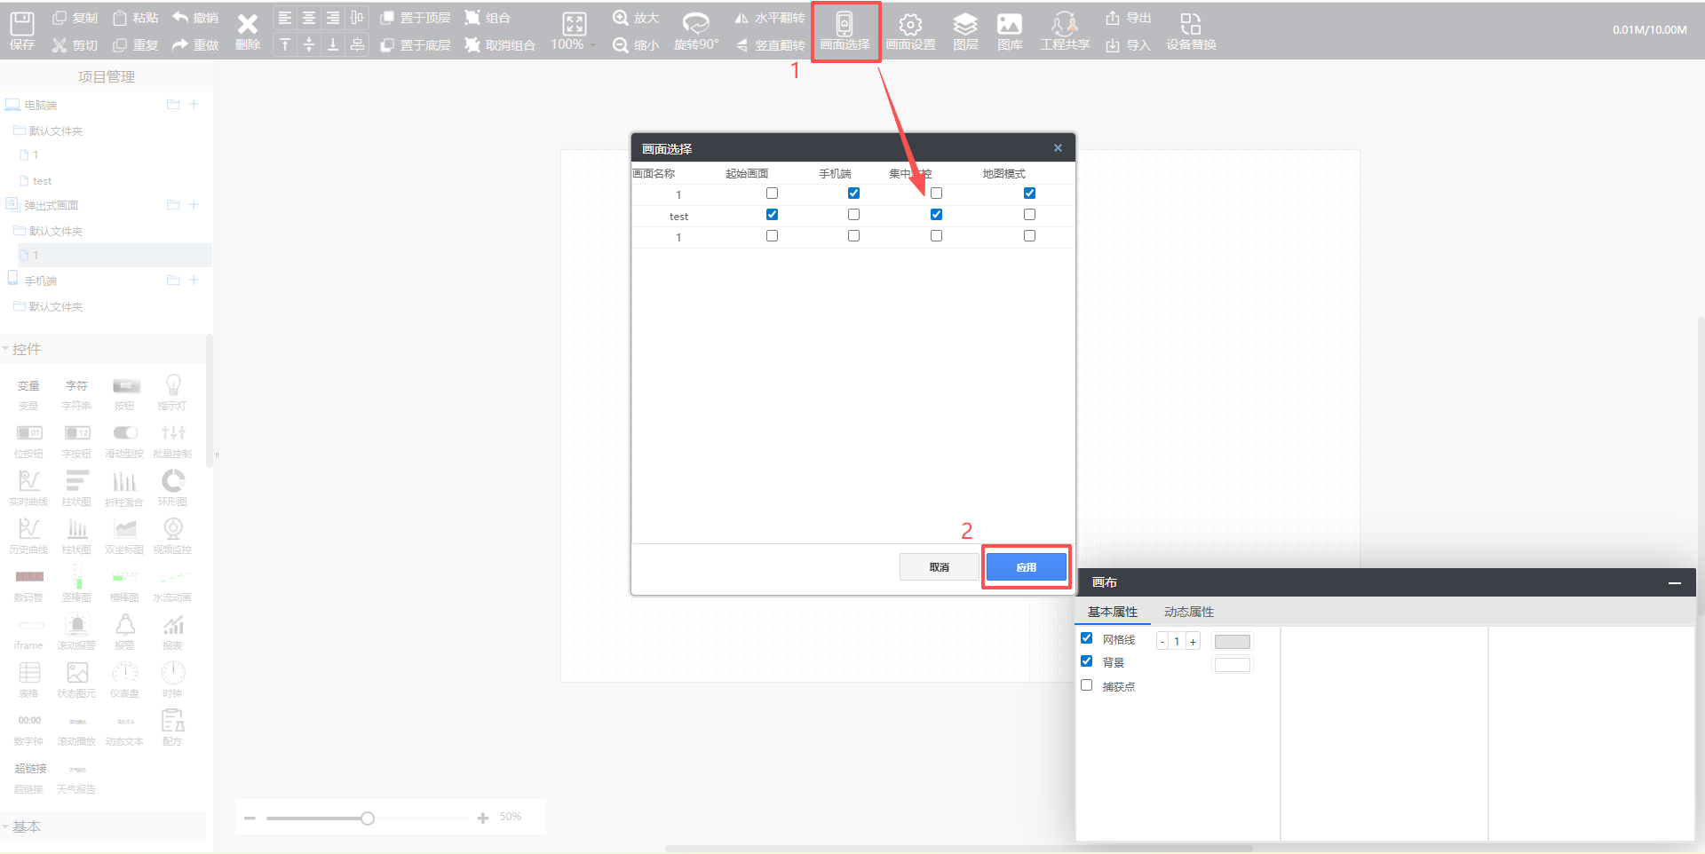Enable the 捕获点 (capture point) checkbox

[1086, 685]
